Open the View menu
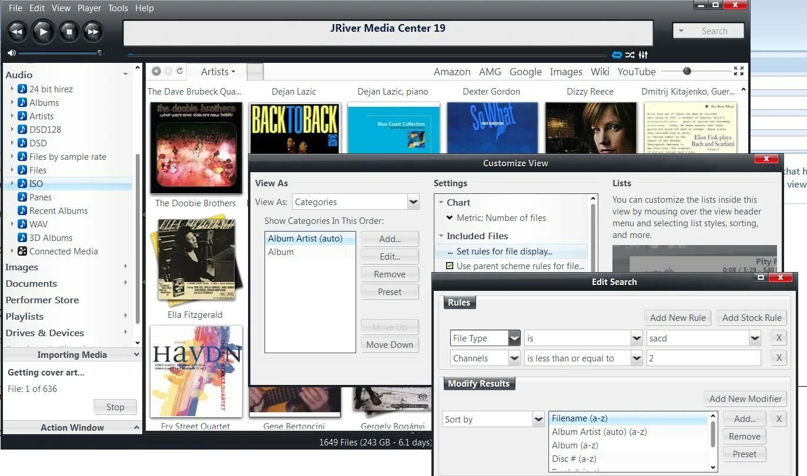This screenshot has width=807, height=476. pyautogui.click(x=61, y=8)
